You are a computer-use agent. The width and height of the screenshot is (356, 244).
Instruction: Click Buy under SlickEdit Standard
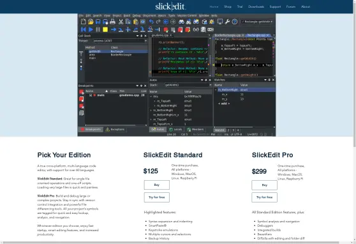click(x=157, y=185)
